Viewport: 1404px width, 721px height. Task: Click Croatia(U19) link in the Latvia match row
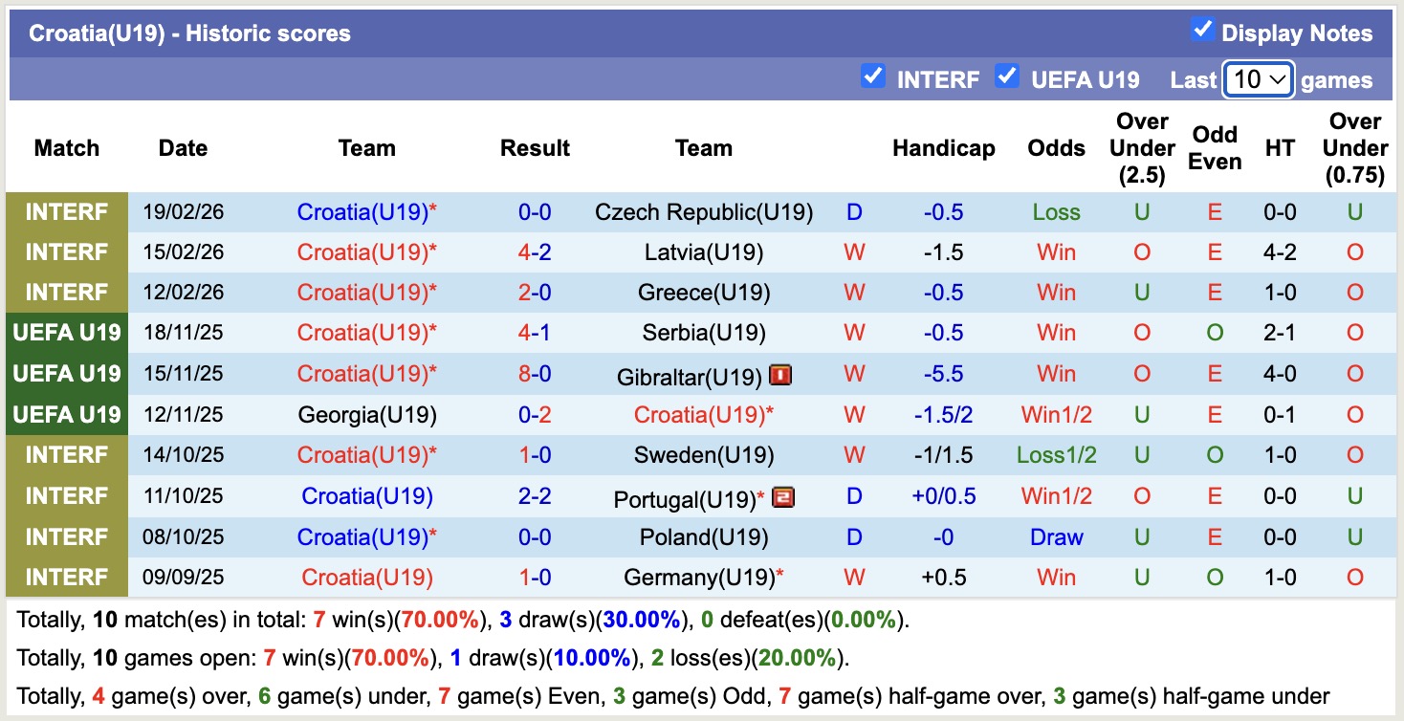click(x=367, y=252)
